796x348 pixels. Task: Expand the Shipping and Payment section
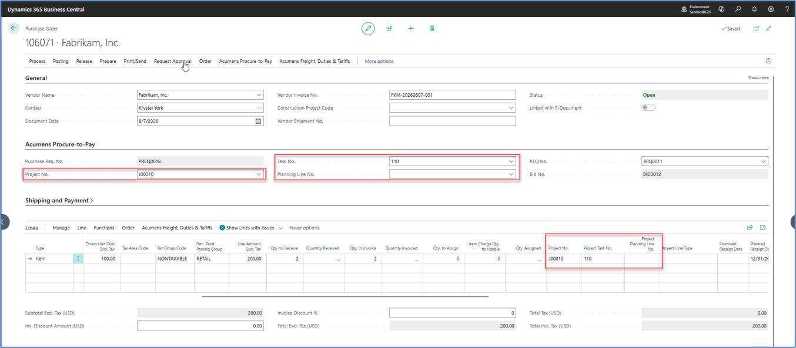point(59,201)
